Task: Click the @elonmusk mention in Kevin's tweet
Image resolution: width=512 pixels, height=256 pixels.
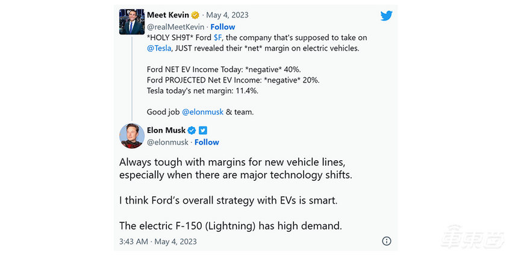Action: (x=204, y=112)
